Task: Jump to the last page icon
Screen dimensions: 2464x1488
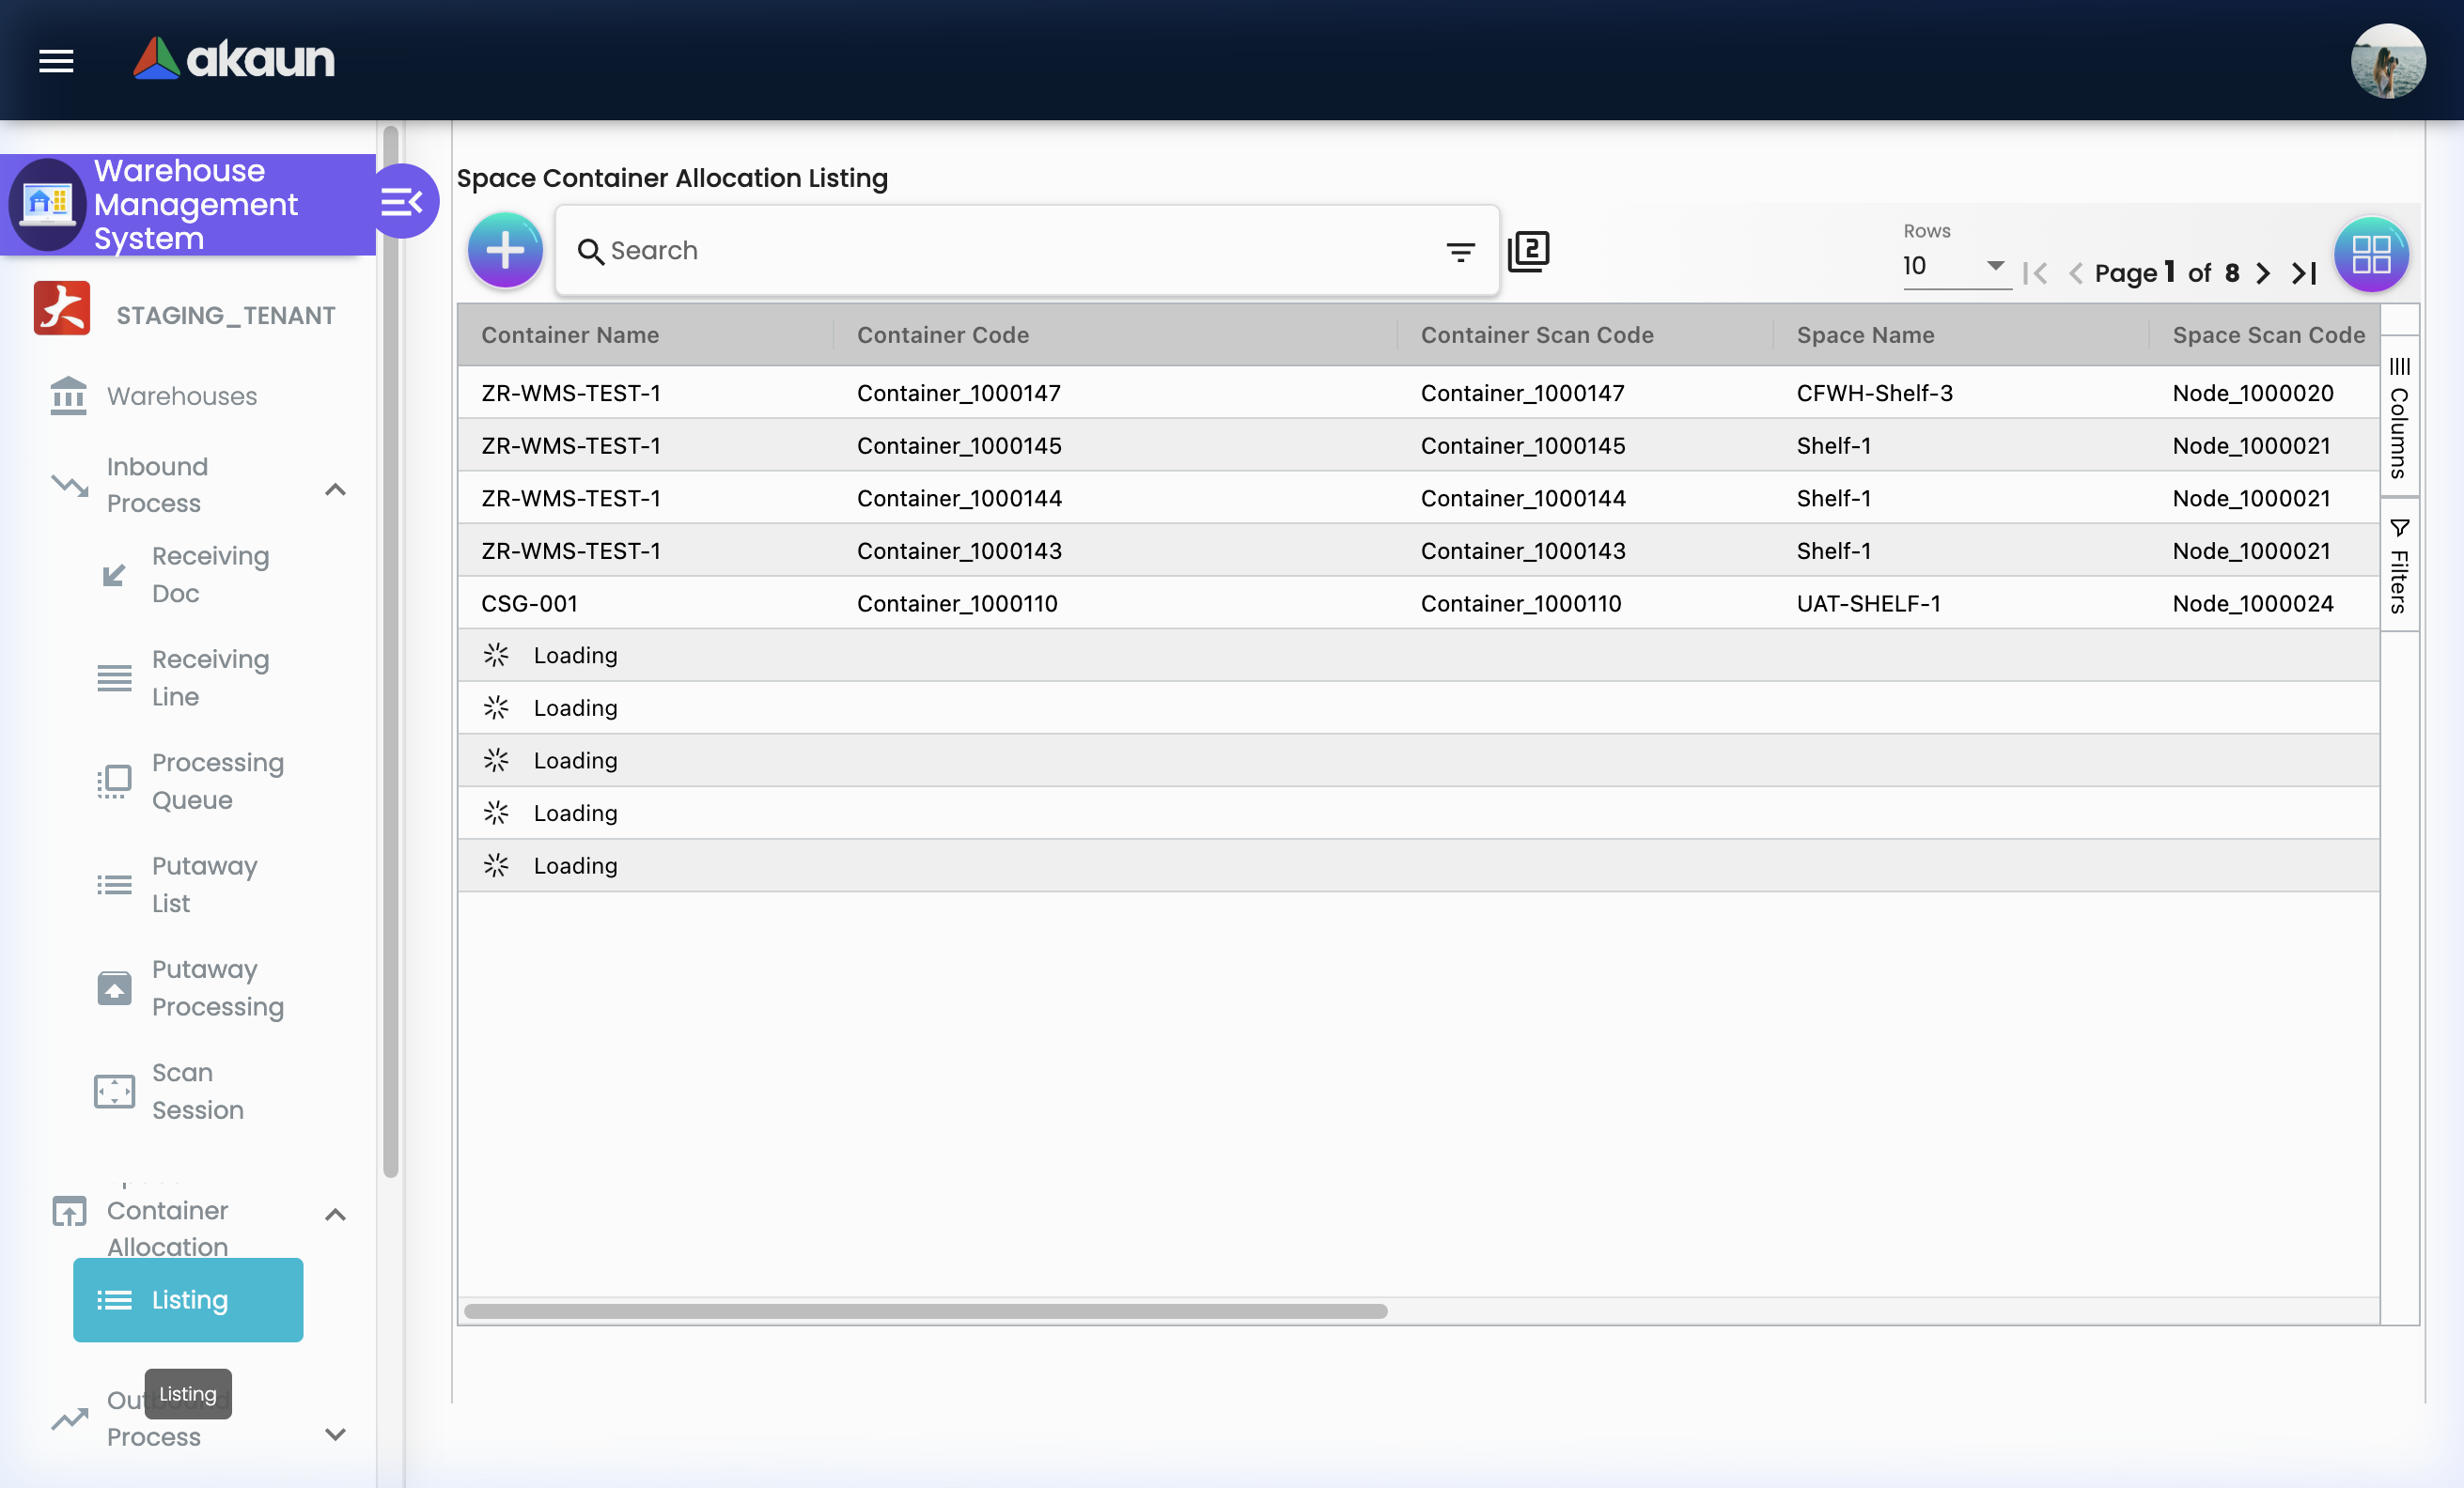Action: tap(2304, 272)
